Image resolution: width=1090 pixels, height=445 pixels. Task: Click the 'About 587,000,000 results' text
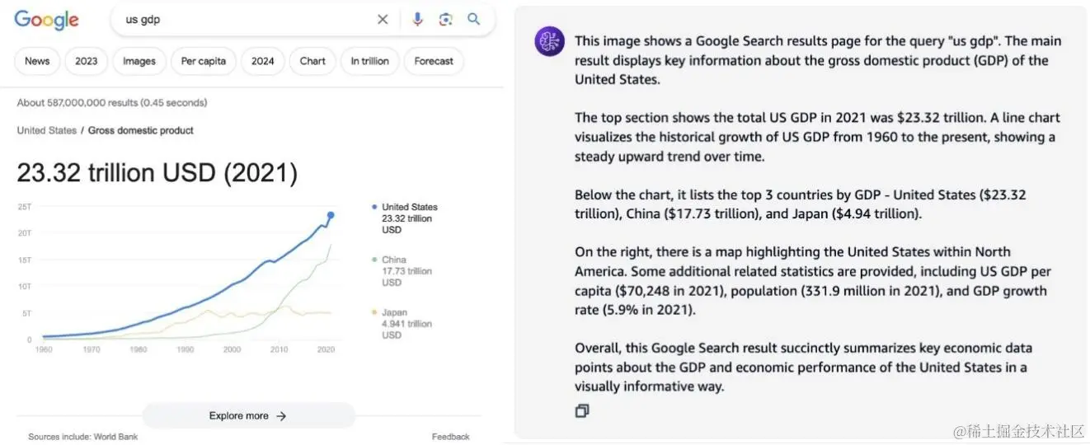112,103
